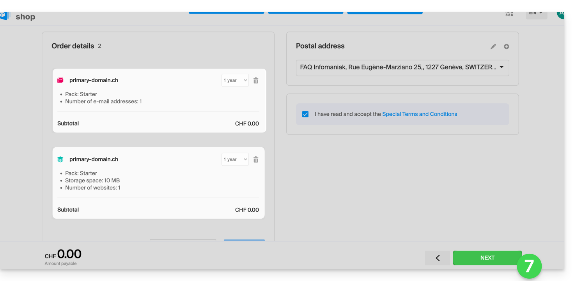Open the apps grid launcher
The width and height of the screenshot is (576, 281).
[509, 14]
